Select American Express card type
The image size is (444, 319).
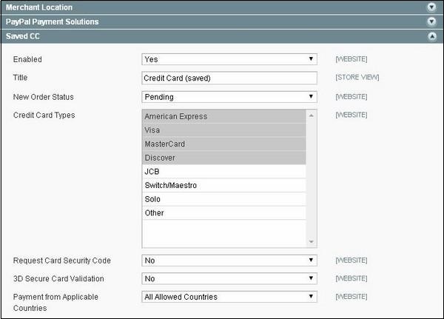point(223,116)
